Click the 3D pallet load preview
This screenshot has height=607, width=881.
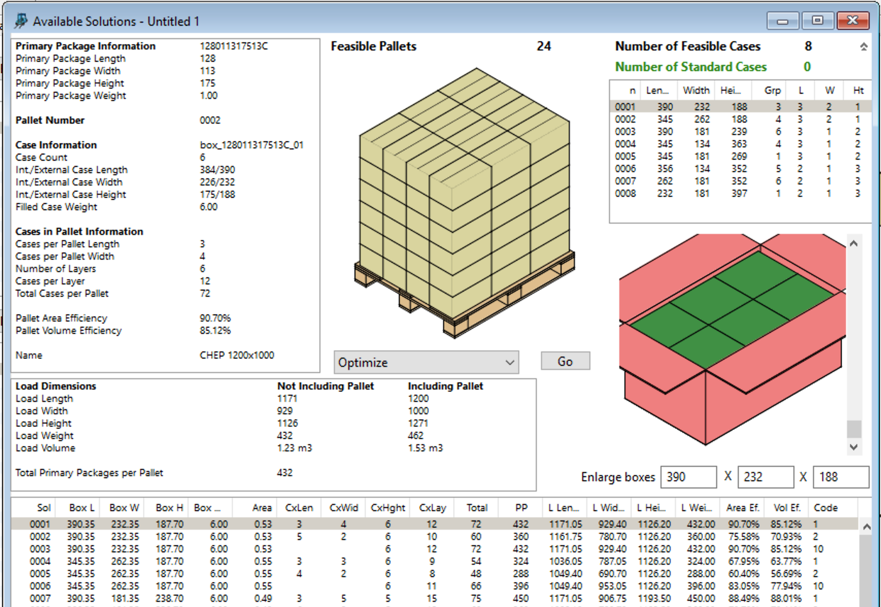point(465,203)
